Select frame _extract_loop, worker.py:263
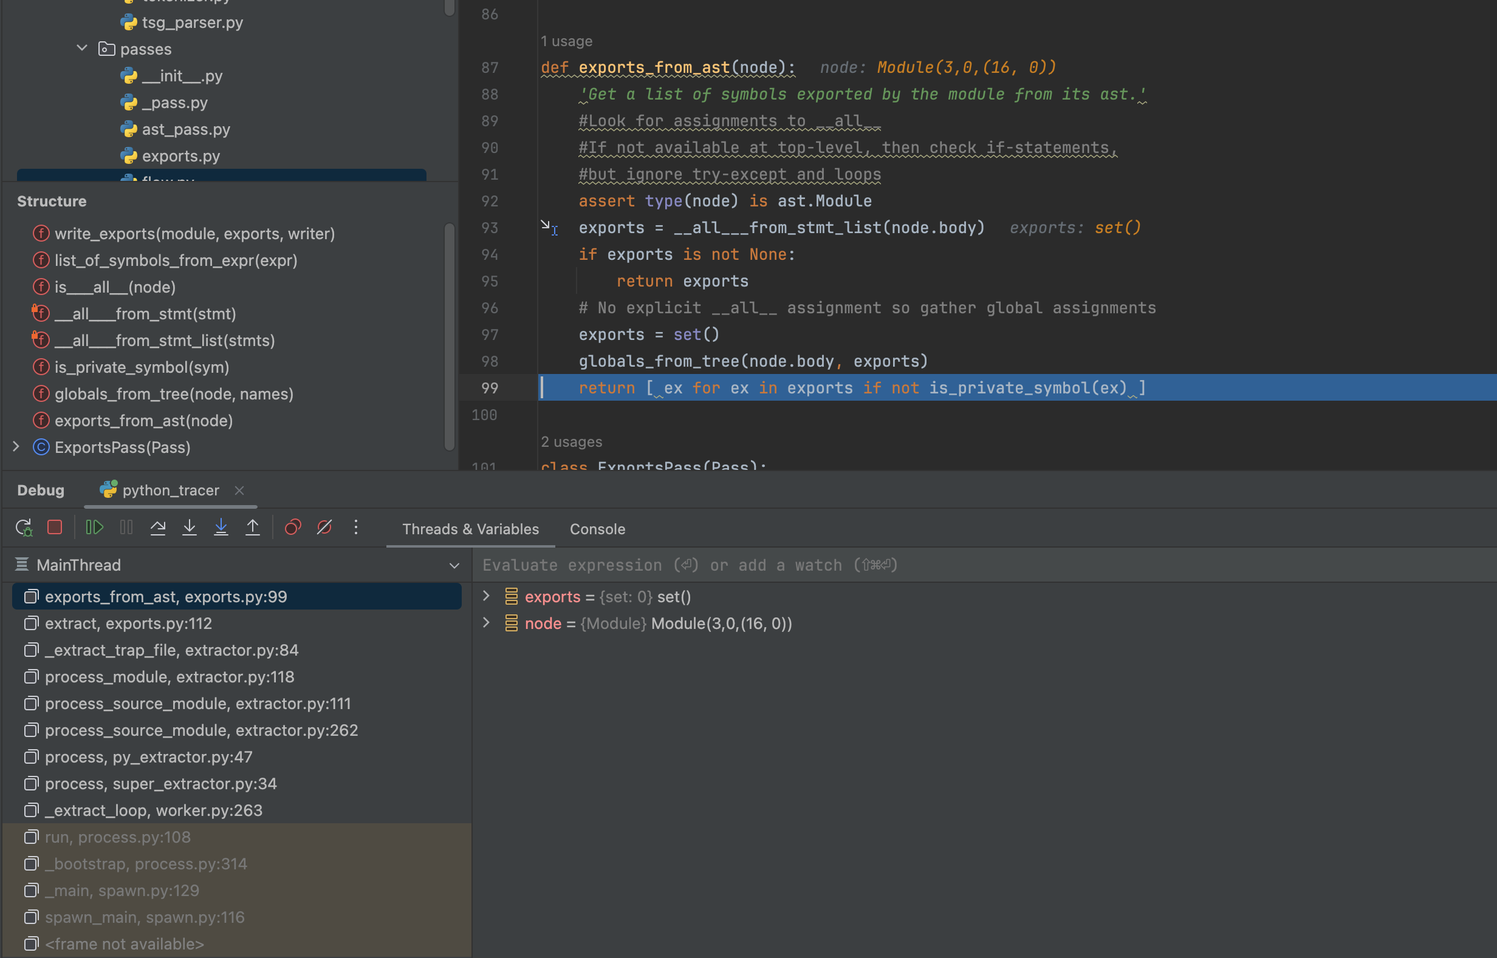The image size is (1497, 958). [x=236, y=810]
